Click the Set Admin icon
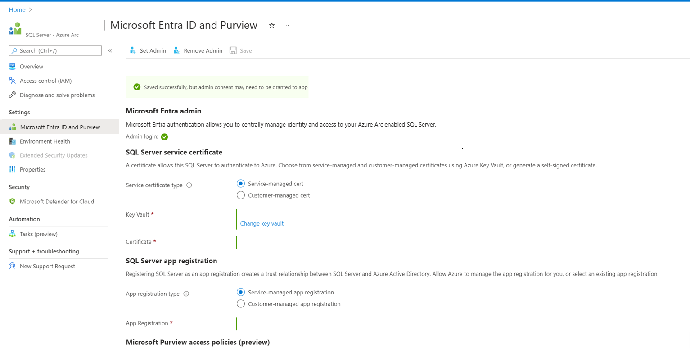 [x=133, y=50]
